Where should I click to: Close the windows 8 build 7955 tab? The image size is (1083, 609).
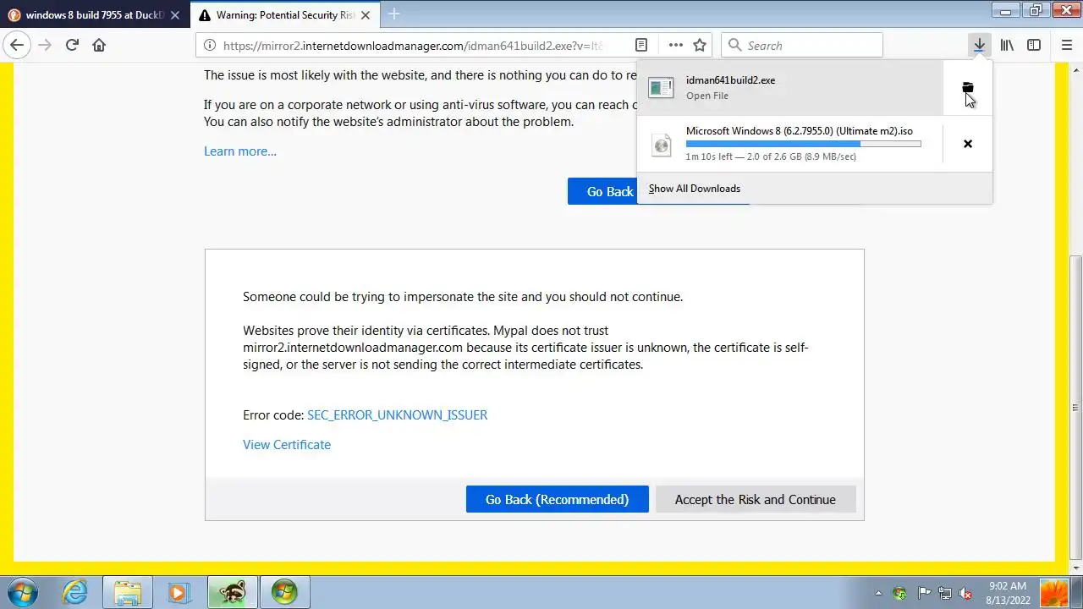click(175, 15)
